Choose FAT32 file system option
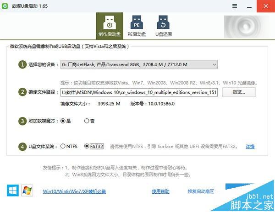Screen dimensions: 275x212 tap(94, 146)
